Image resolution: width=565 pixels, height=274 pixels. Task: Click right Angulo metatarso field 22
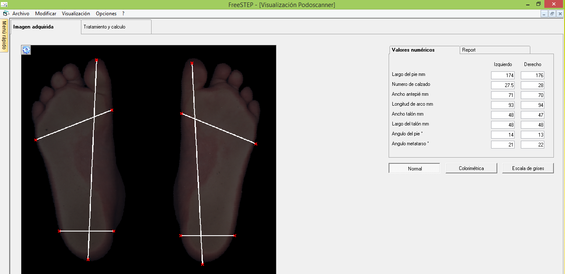point(532,145)
